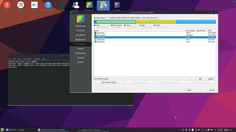Image resolution: width=236 pixels, height=132 pixels.
Task: Select the /dev/sda3 row in the partition table
Action: point(155,39)
